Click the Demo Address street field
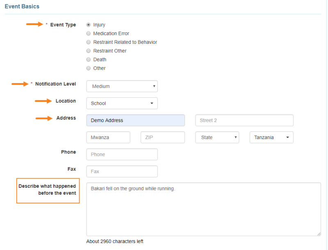 coord(135,120)
